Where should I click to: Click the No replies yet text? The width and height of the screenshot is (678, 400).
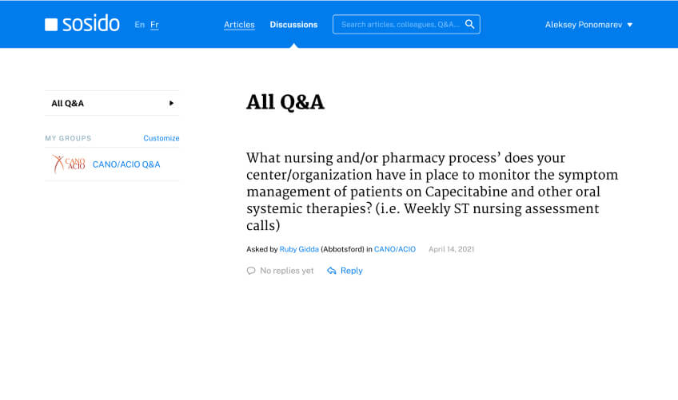(286, 271)
